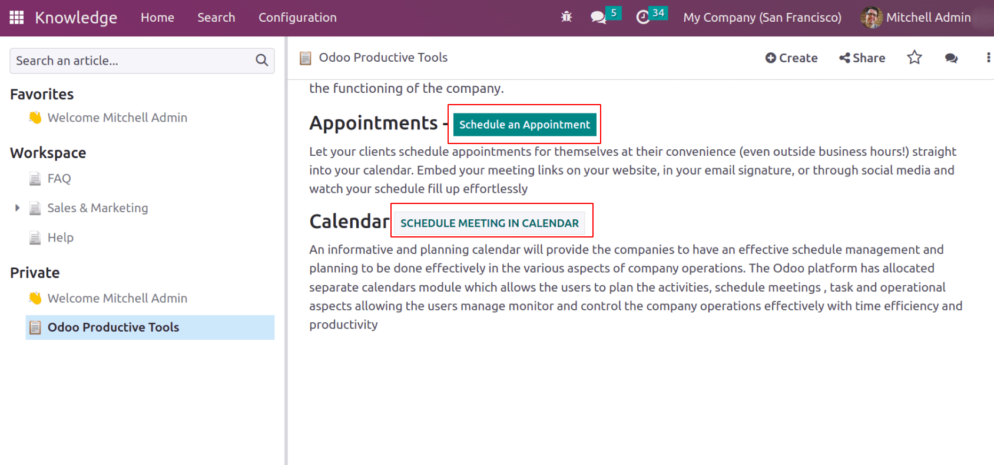Image resolution: width=994 pixels, height=465 pixels.
Task: Open the My Company (San Francisco) switcher
Action: 762,18
